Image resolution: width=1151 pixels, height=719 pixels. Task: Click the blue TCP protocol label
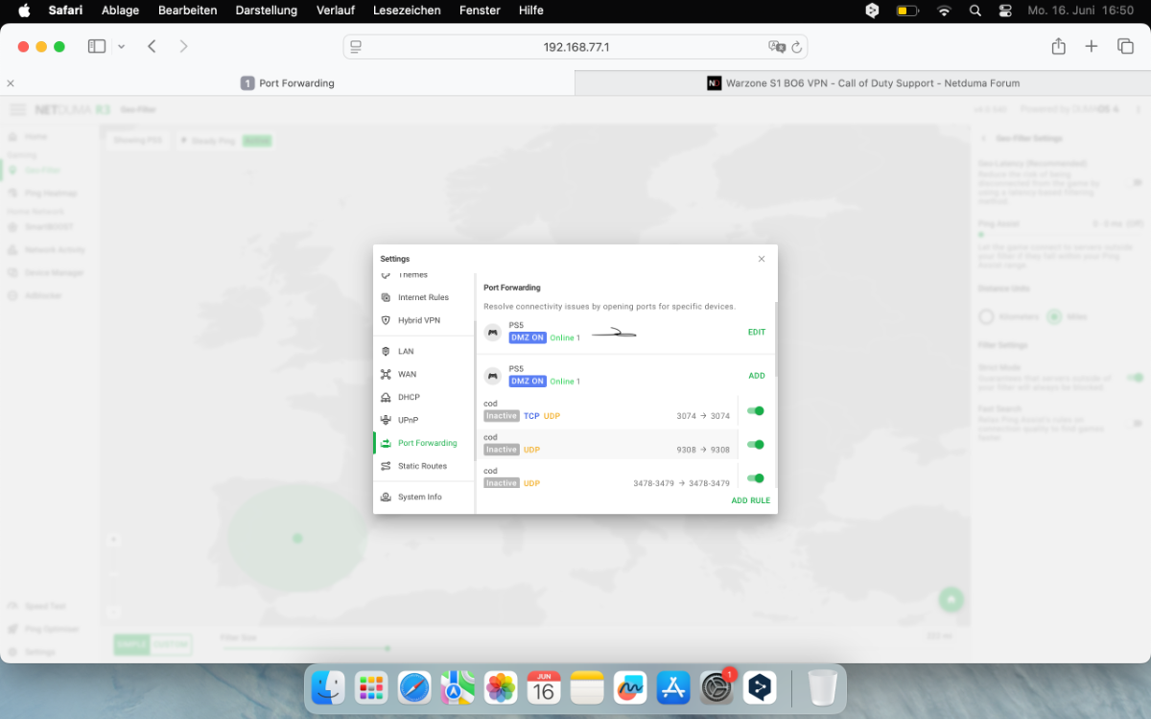(x=531, y=416)
